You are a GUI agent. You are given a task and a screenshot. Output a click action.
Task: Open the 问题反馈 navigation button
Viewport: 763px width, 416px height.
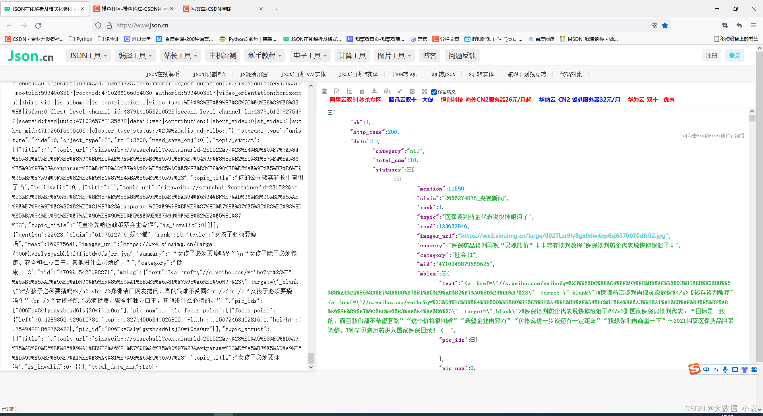tap(462, 56)
